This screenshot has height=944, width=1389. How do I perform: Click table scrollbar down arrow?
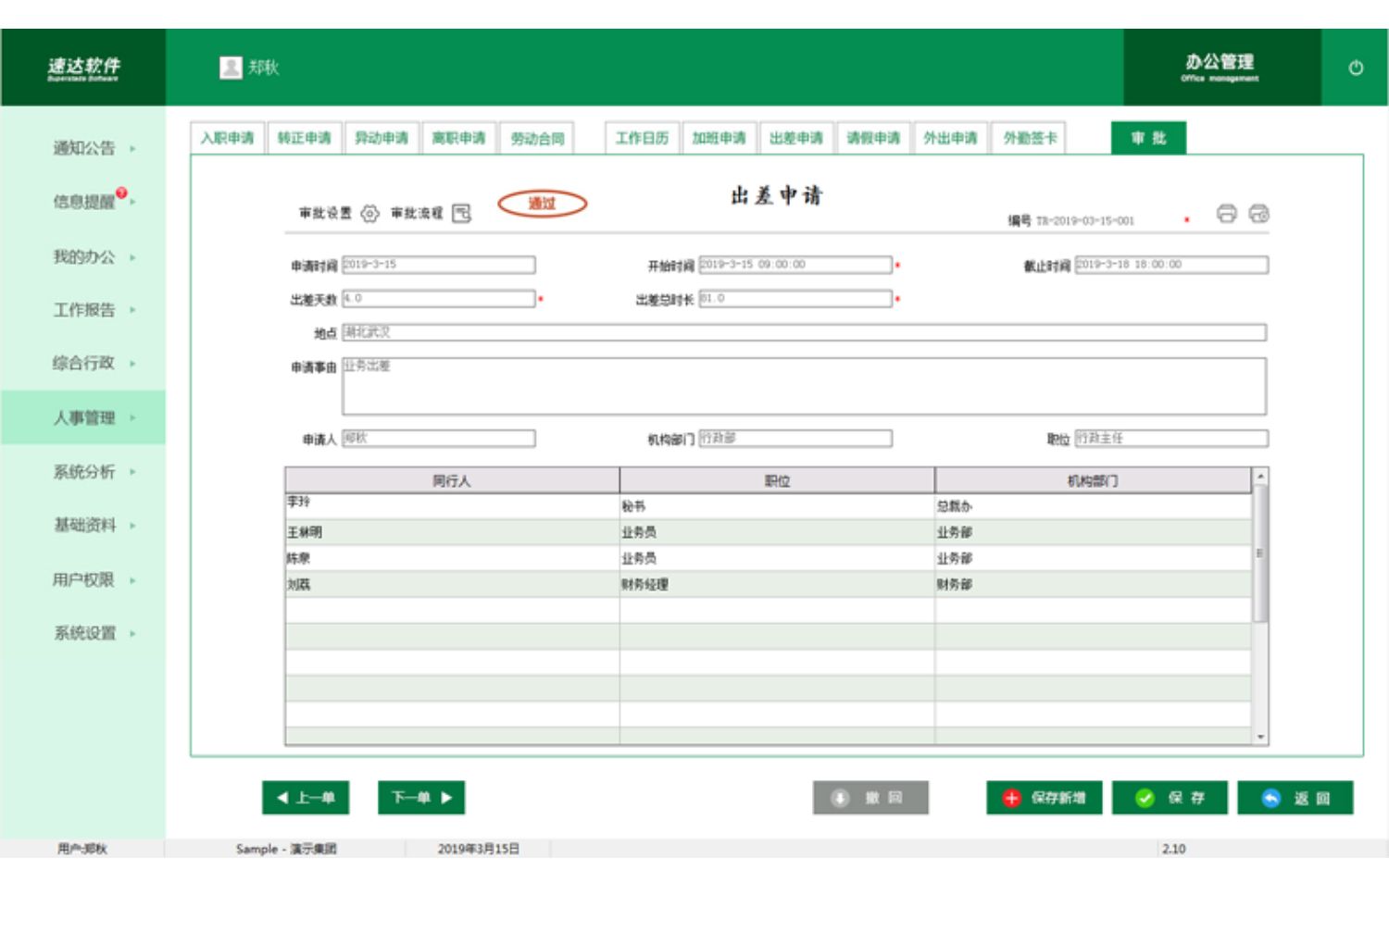tap(1259, 737)
